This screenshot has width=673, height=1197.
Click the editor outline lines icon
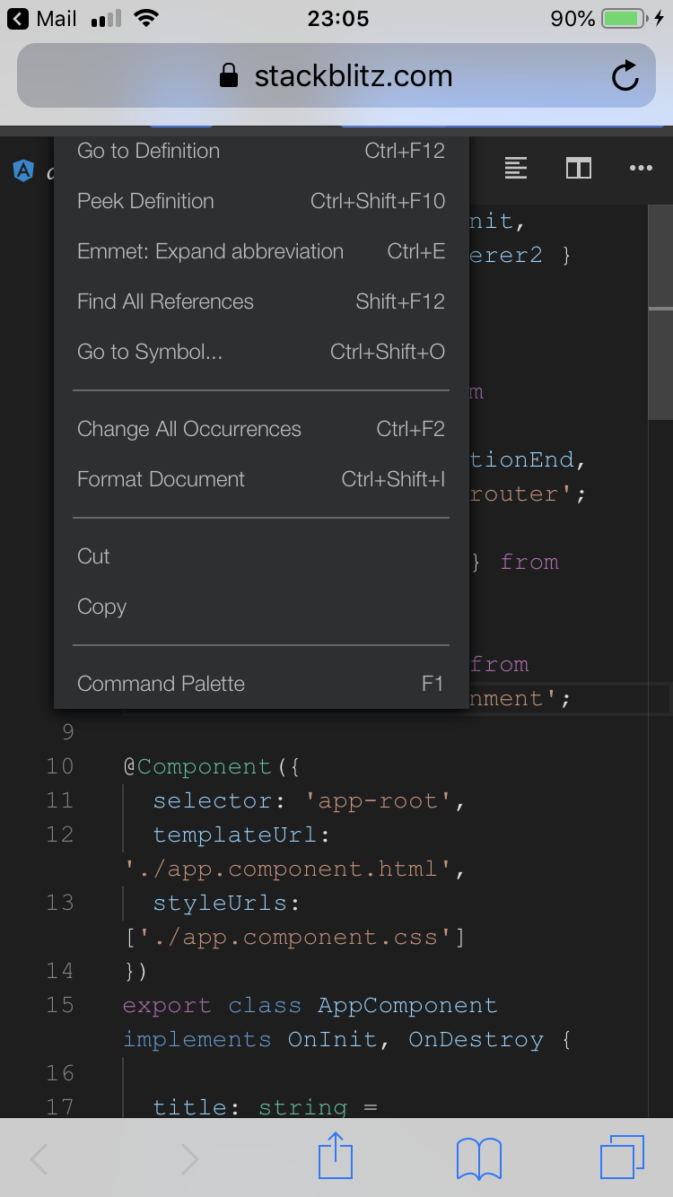[516, 168]
